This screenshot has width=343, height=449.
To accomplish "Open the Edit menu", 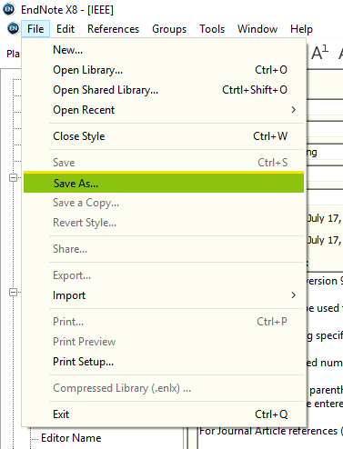I will (x=66, y=29).
